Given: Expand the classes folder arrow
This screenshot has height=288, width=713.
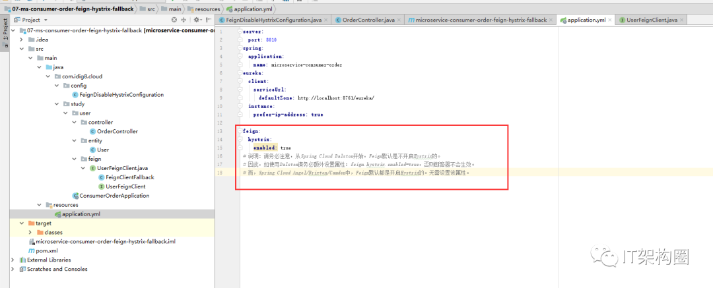Looking at the screenshot, I should 30,233.
